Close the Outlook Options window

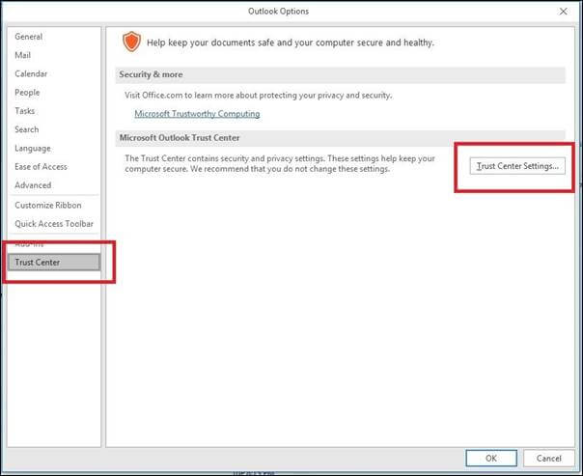coord(564,12)
